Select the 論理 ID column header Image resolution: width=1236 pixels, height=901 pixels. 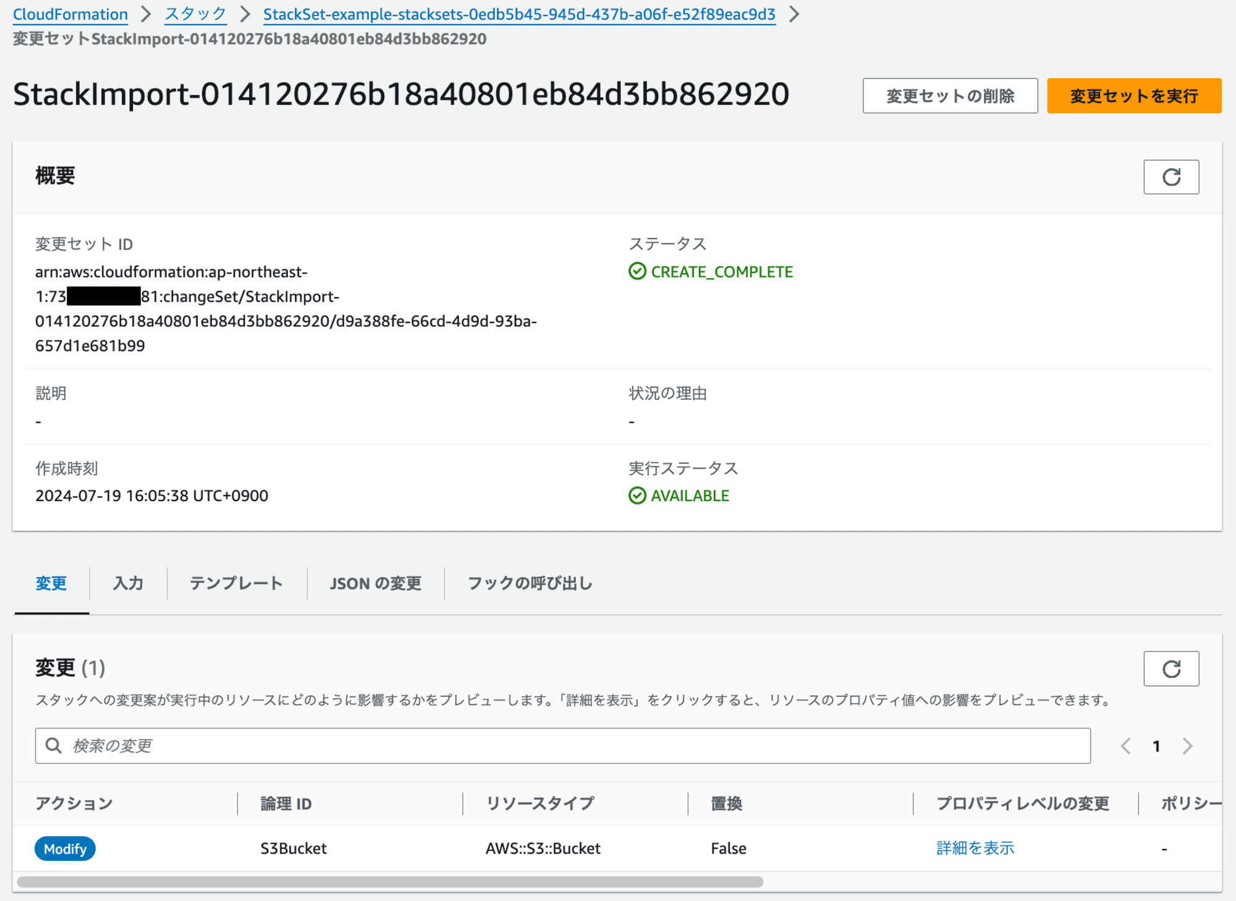point(286,803)
